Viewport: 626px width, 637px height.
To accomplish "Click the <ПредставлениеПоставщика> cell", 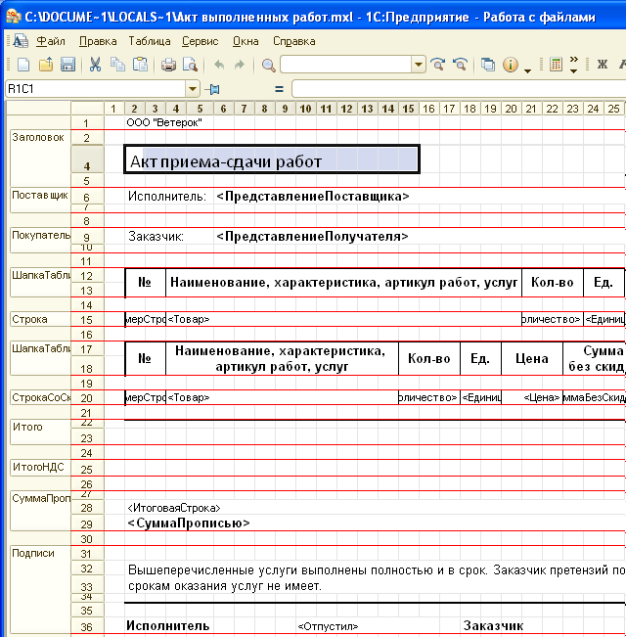I will tap(313, 197).
